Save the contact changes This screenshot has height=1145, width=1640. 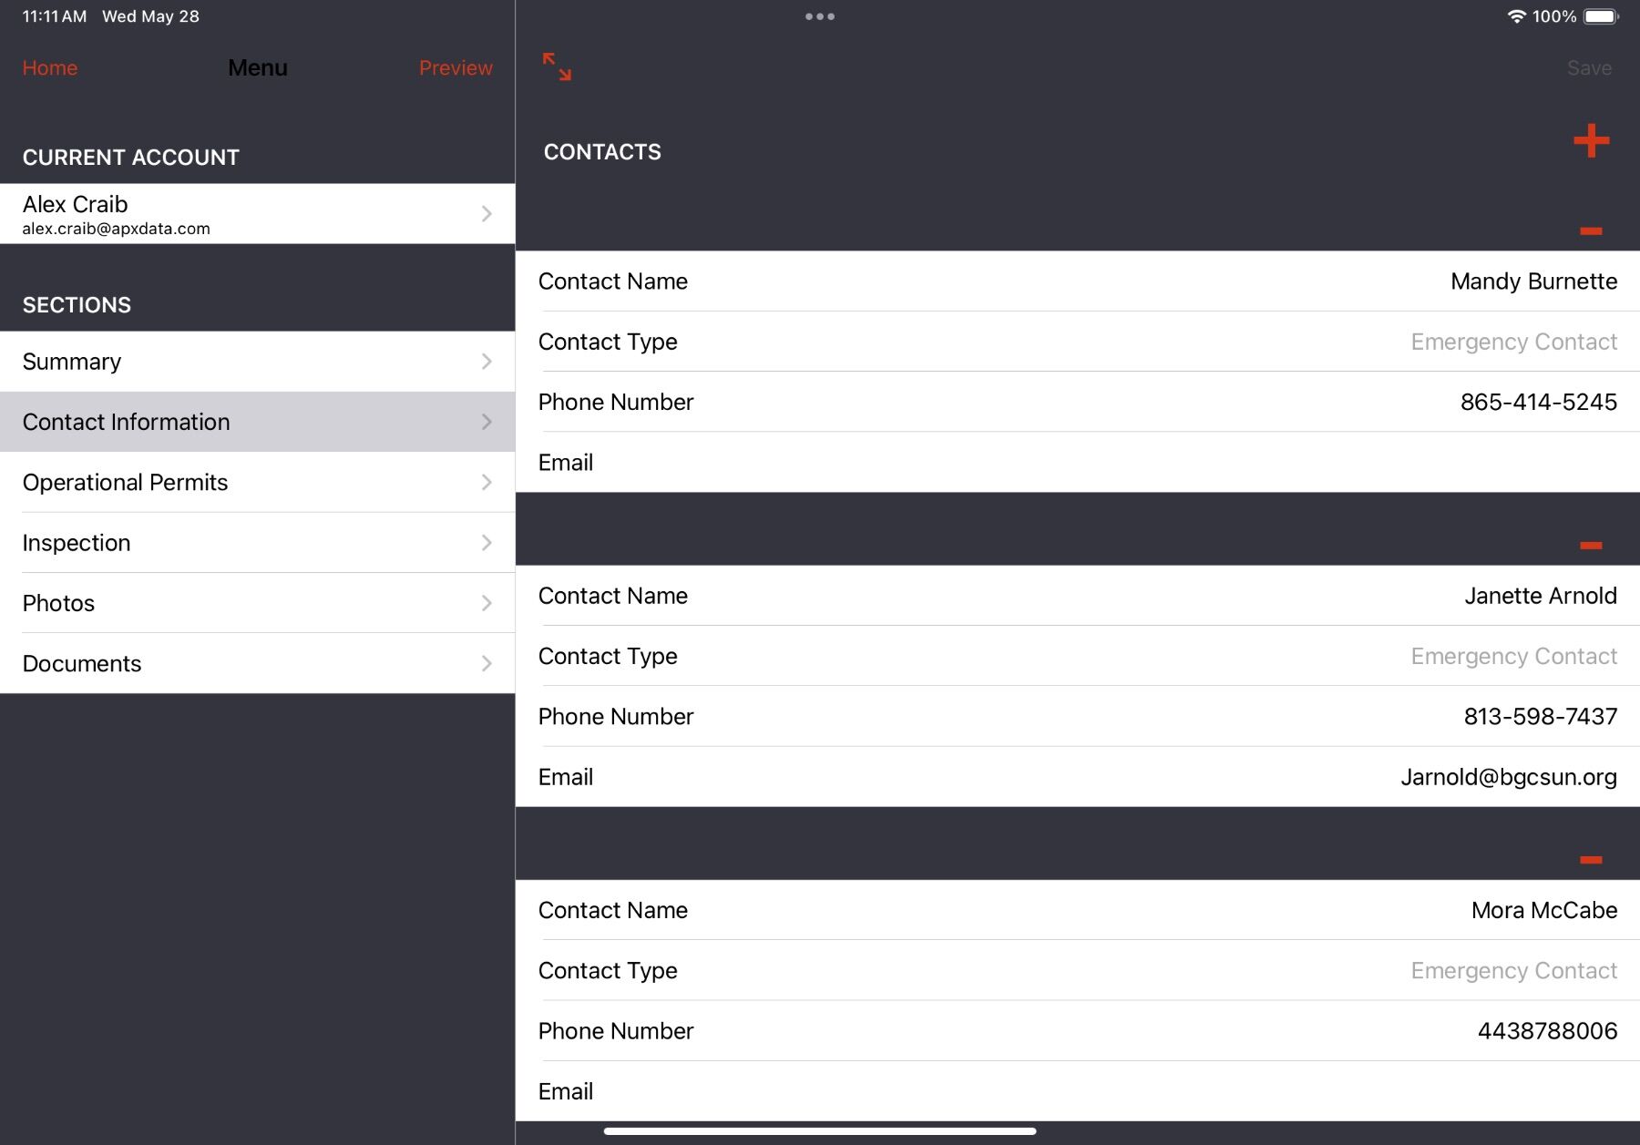pyautogui.click(x=1588, y=67)
